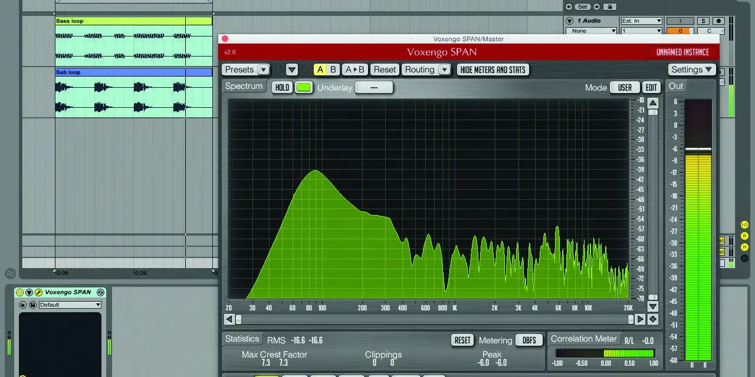Go to the previous locator arrow

pos(569,6)
